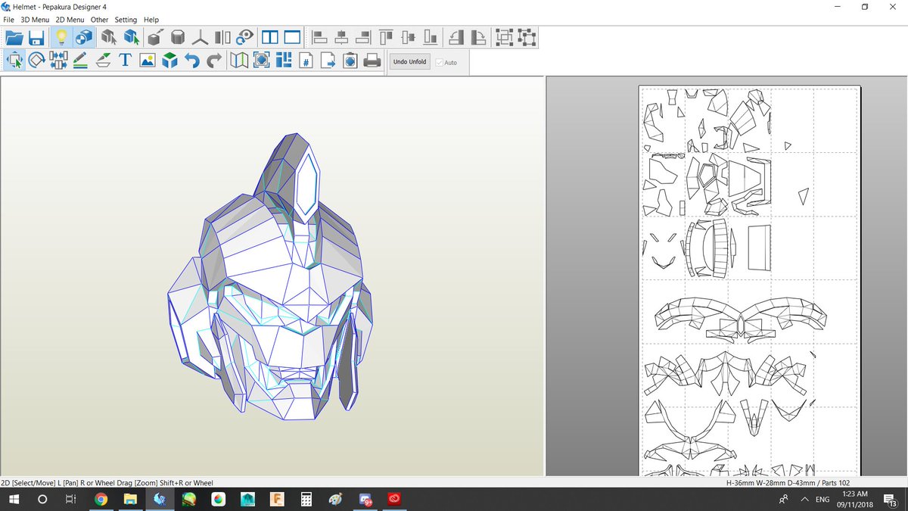This screenshot has width=908, height=511.
Task: Click the rotate-90 stepped shape icon
Action: click(456, 37)
